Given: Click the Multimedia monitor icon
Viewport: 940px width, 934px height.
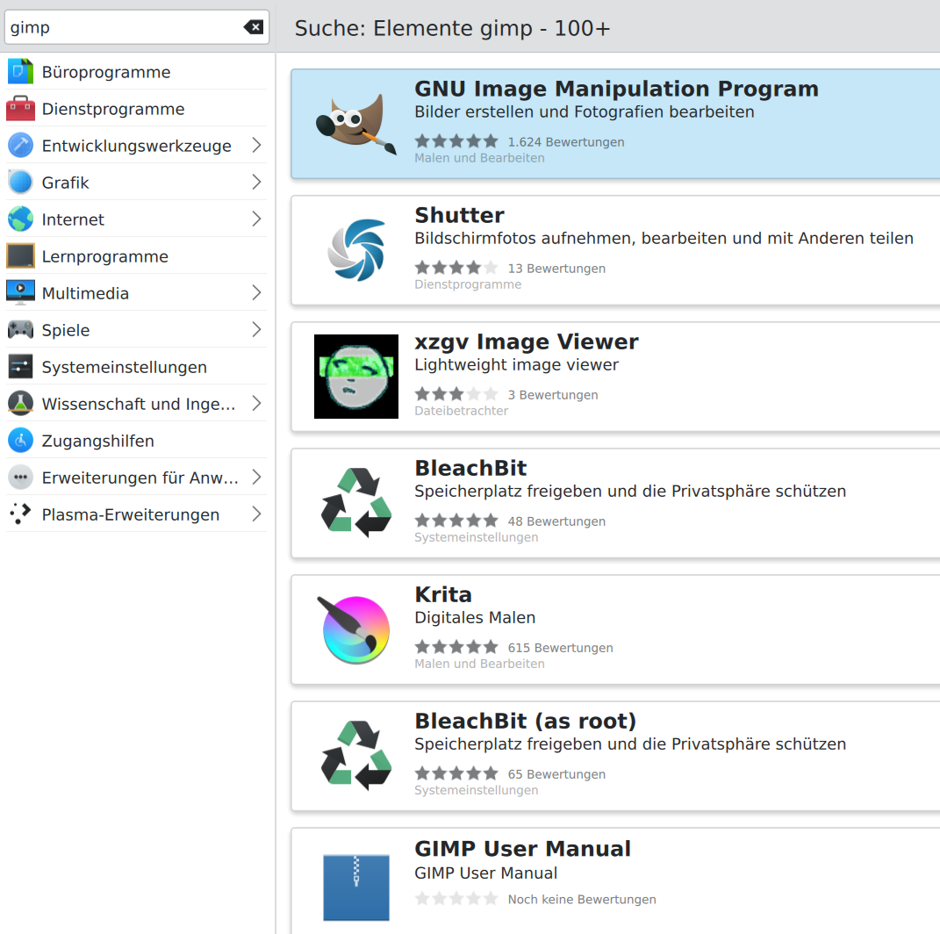Looking at the screenshot, I should [x=20, y=292].
